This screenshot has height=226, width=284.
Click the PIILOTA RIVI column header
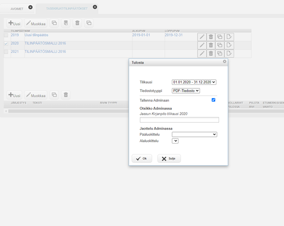(254, 105)
